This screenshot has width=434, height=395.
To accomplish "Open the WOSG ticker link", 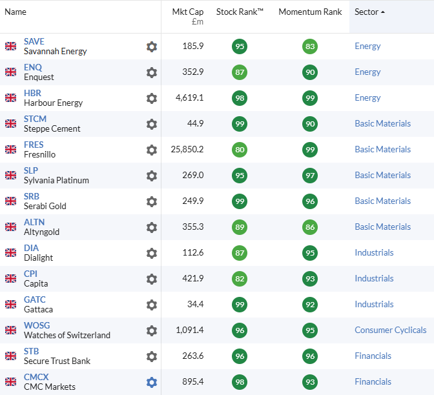I will coord(37,325).
